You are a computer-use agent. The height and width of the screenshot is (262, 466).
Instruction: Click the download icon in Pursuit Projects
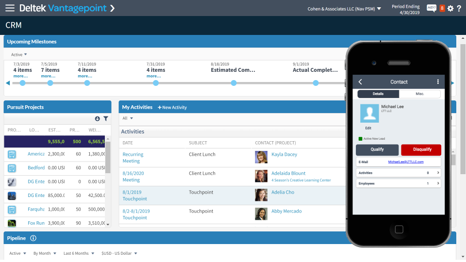click(x=97, y=118)
